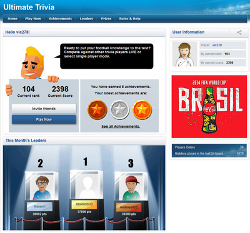Open second place leader Maxpert's avatar

click(x=42, y=187)
